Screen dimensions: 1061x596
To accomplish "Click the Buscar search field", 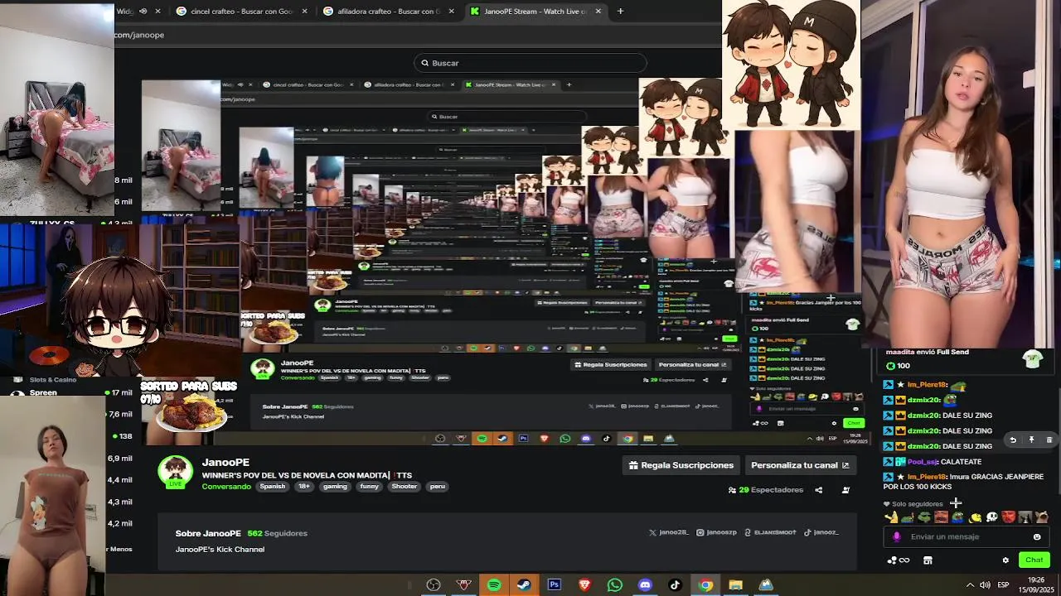I will 530,63.
